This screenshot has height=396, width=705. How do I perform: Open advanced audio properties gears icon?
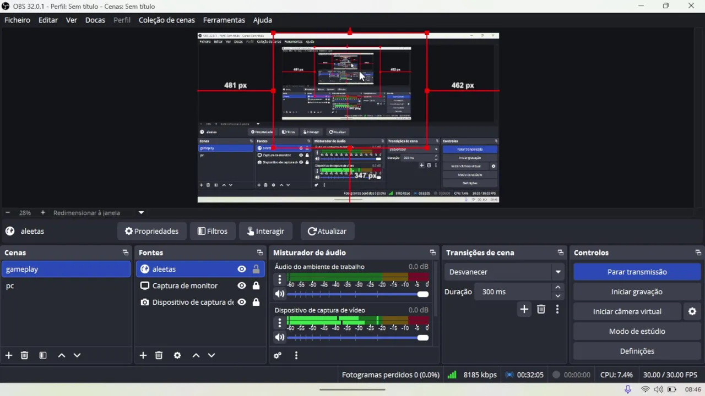(x=278, y=355)
